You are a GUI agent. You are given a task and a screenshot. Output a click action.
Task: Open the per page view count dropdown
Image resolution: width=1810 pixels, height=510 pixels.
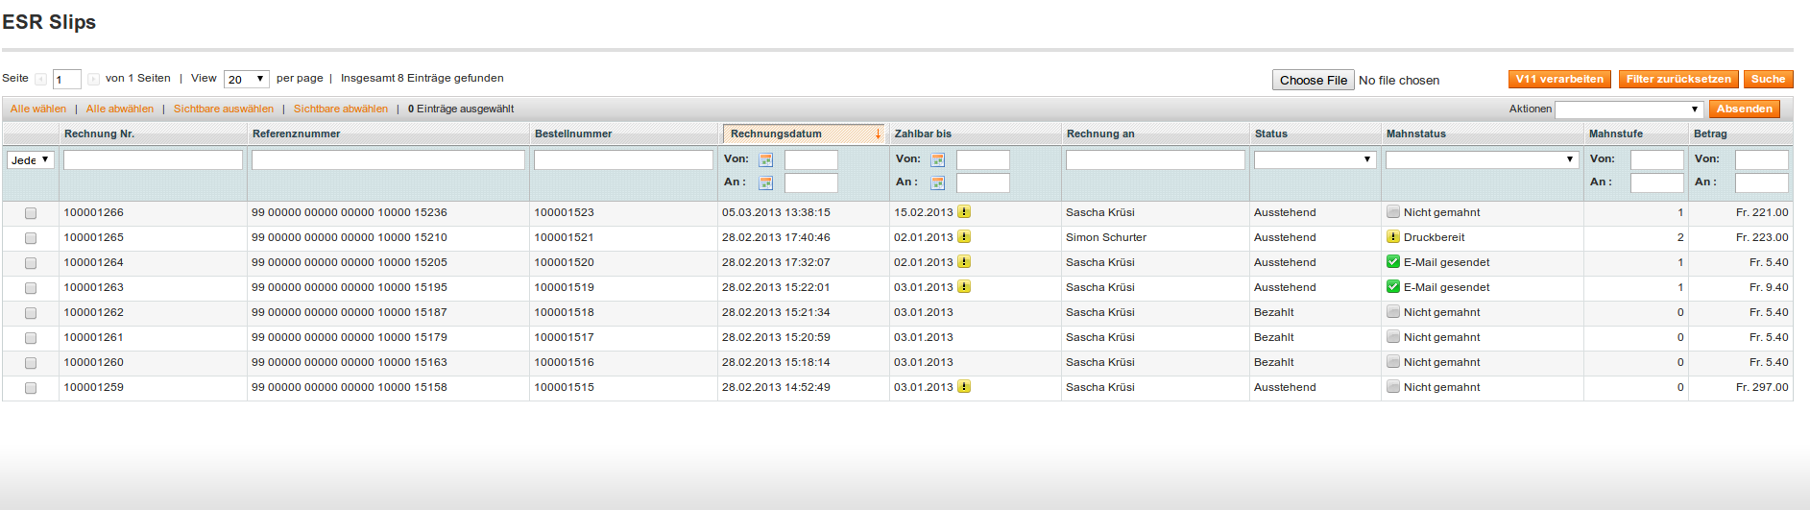click(246, 79)
